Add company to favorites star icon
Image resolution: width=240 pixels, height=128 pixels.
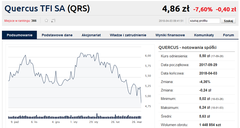(46, 21)
